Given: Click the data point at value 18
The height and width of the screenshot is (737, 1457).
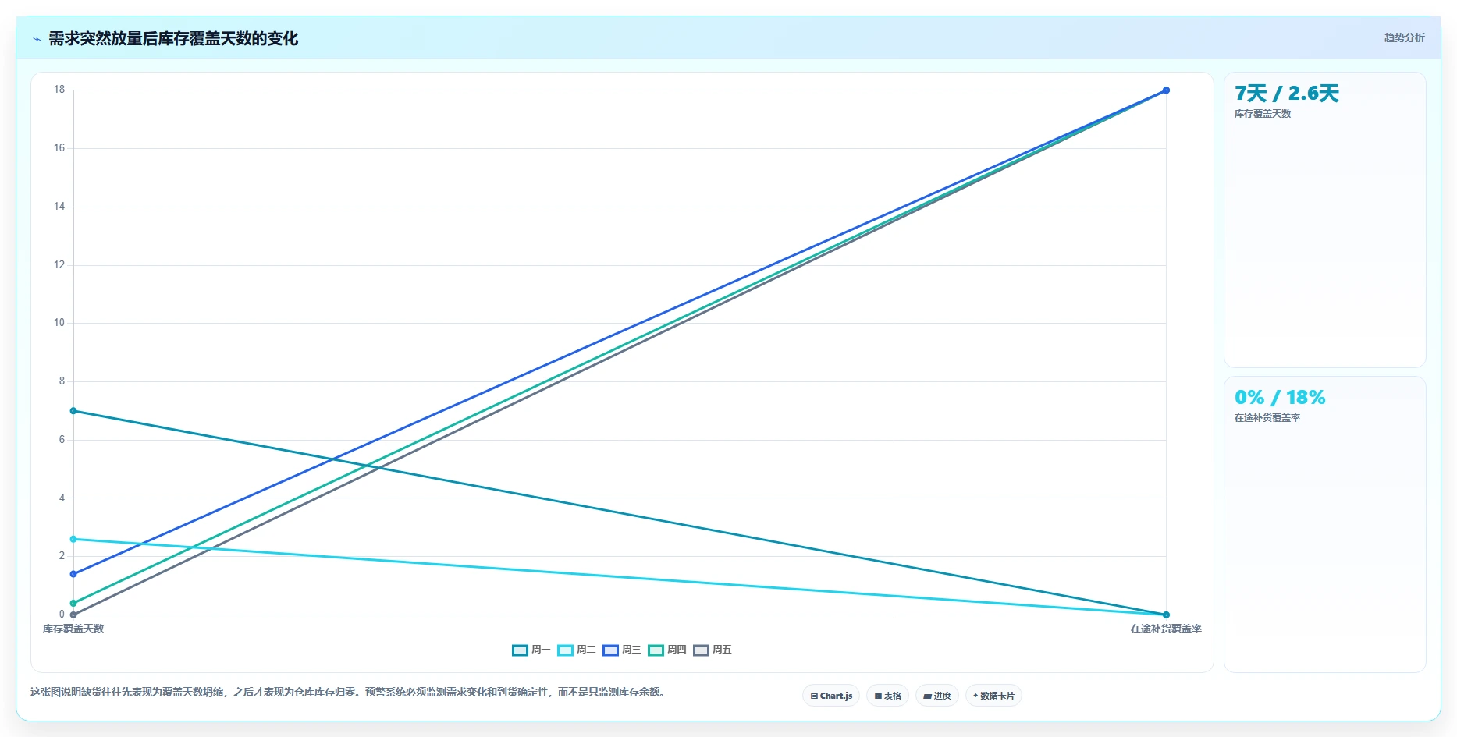Looking at the screenshot, I should (1166, 90).
